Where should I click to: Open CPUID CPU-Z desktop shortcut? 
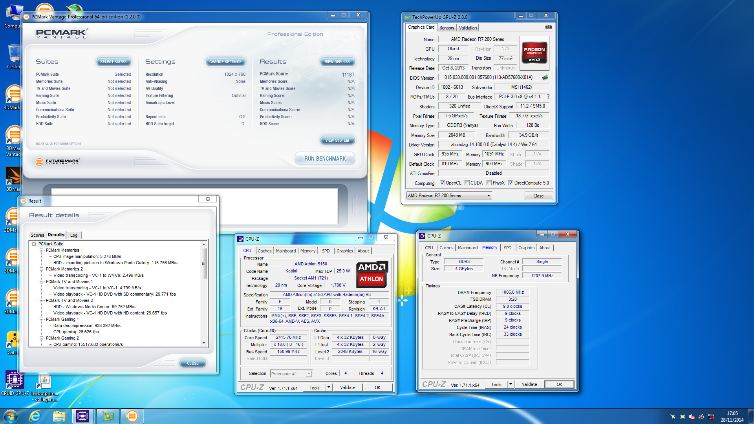point(15,384)
